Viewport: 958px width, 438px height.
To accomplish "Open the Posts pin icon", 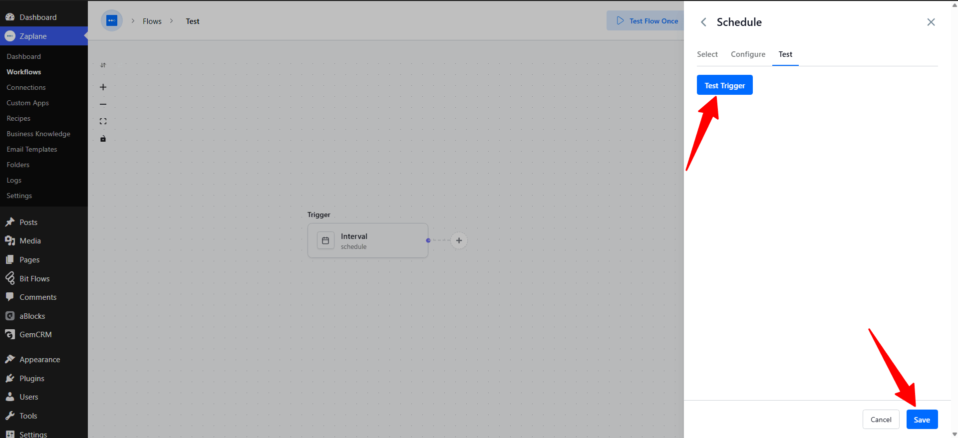I will [x=10, y=222].
